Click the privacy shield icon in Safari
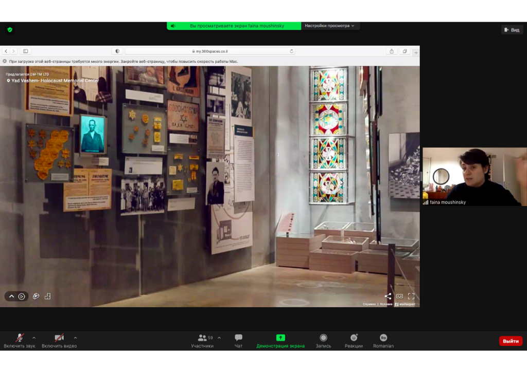527x373 pixels. [117, 51]
